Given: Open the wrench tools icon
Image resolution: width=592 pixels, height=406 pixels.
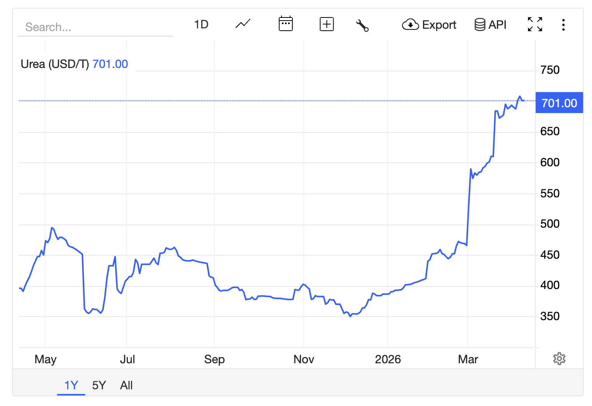Looking at the screenshot, I should pyautogui.click(x=362, y=25).
